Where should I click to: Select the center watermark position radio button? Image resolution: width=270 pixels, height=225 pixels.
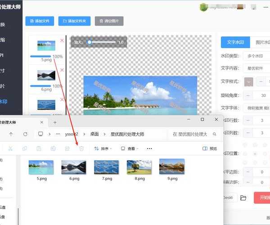pos(256,153)
